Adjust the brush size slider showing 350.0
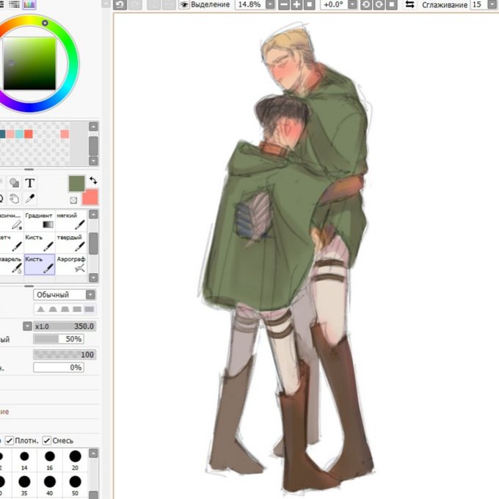 point(65,327)
